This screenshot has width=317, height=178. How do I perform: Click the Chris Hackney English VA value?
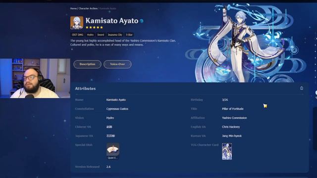231,127
